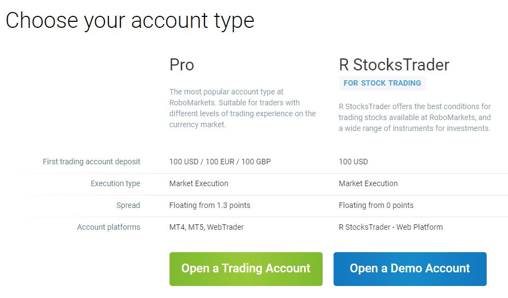The image size is (508, 298).
Task: Click the Pro account description paragraph
Action: pyautogui.click(x=242, y=108)
